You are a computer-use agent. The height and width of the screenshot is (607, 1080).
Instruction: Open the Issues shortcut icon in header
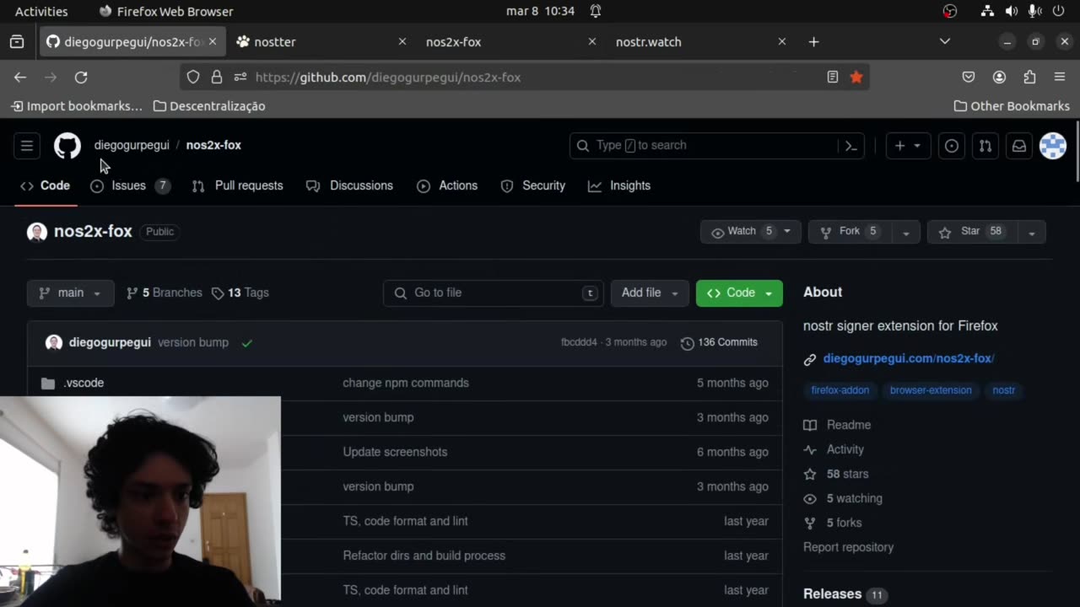click(x=952, y=146)
